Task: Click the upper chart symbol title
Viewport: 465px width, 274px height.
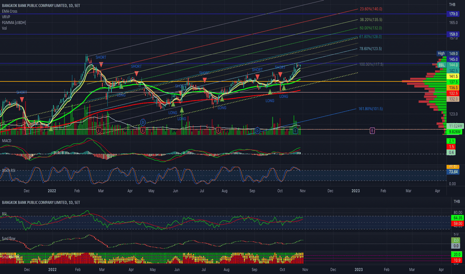Action: (x=41, y=5)
